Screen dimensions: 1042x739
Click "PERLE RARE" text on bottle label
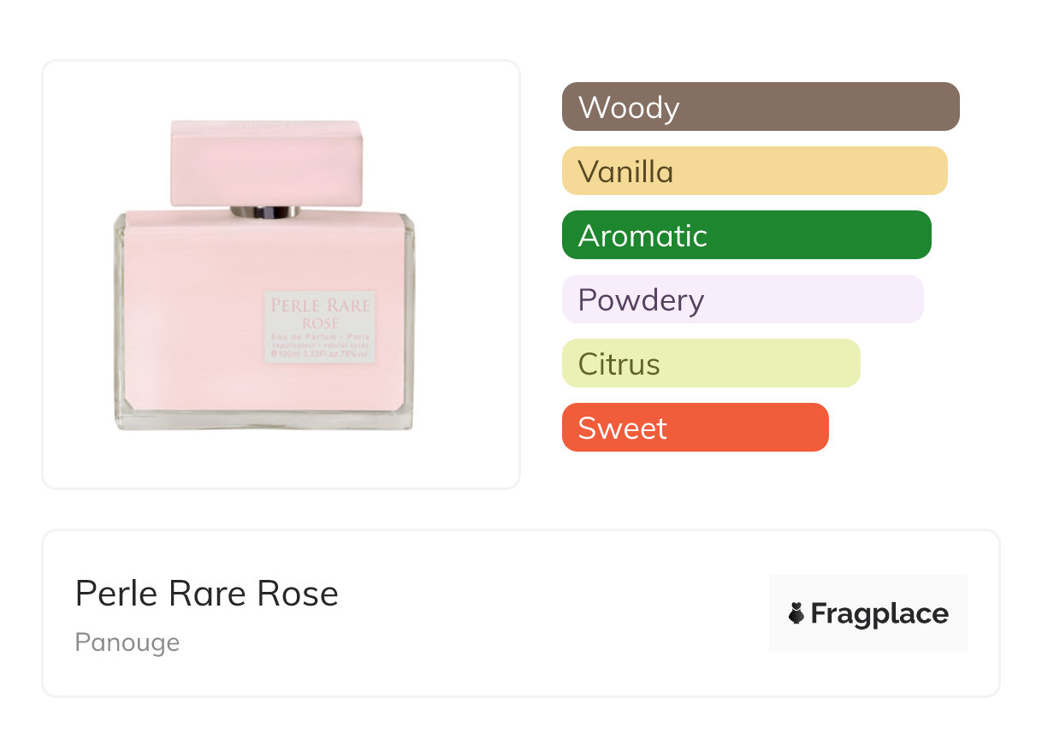click(321, 306)
